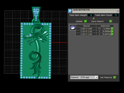Screen dimensions: 124x93
Task: Click the Set Material button label
Action: pos(106,78)
